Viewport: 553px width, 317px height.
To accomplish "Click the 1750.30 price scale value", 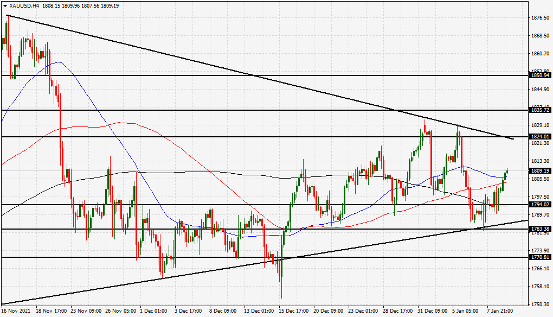I will point(540,305).
